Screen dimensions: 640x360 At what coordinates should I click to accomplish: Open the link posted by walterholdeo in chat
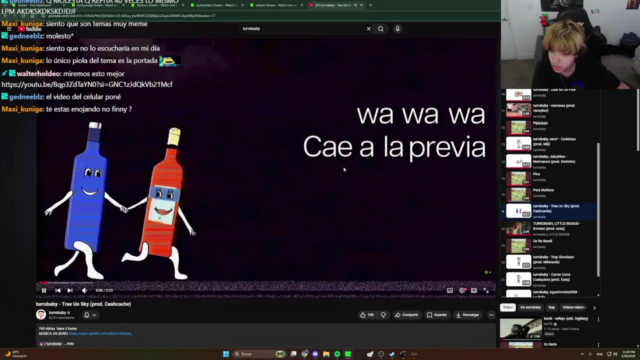coord(87,84)
